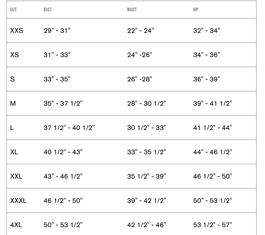Viewport: 265px width, 235px height.
Task: Select the 4XL hip value 53 1/2" - 57"
Action: [x=212, y=225]
